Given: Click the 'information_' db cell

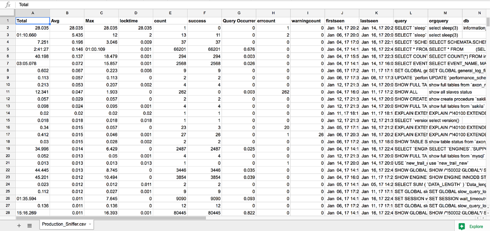Looking at the screenshot, I should coord(474,28).
